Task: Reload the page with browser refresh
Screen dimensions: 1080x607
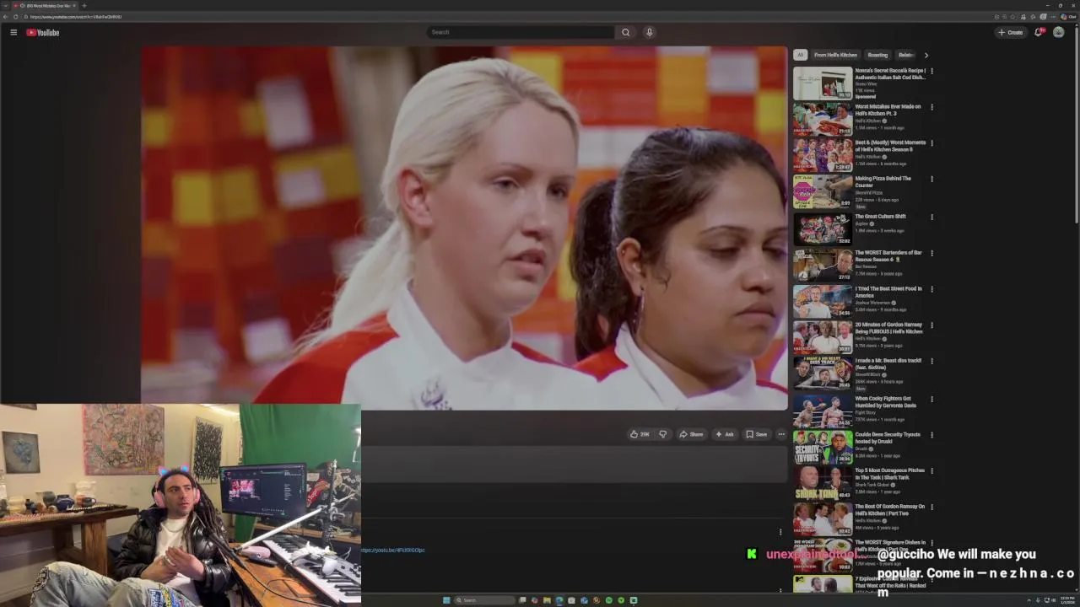Action: (15, 17)
